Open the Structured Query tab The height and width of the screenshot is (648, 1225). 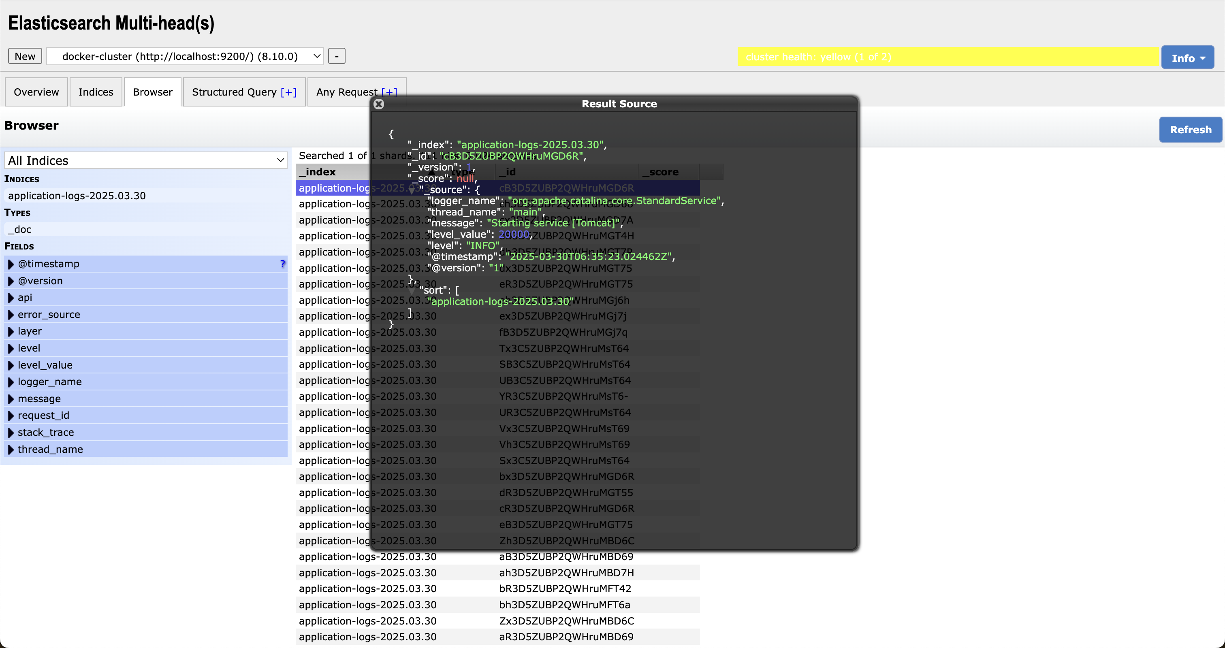[x=235, y=92]
